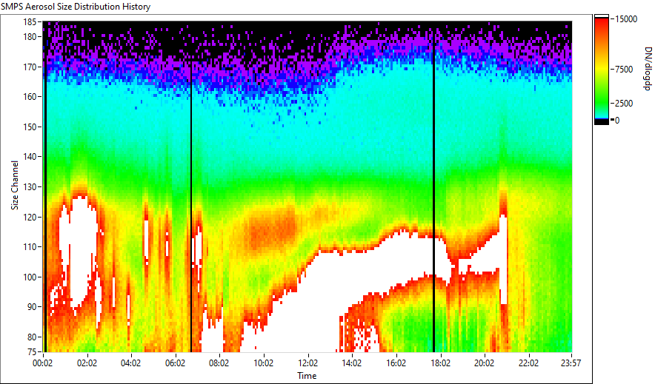Click the 23:57 time tick label
This screenshot has height=384, width=655.
(x=571, y=363)
